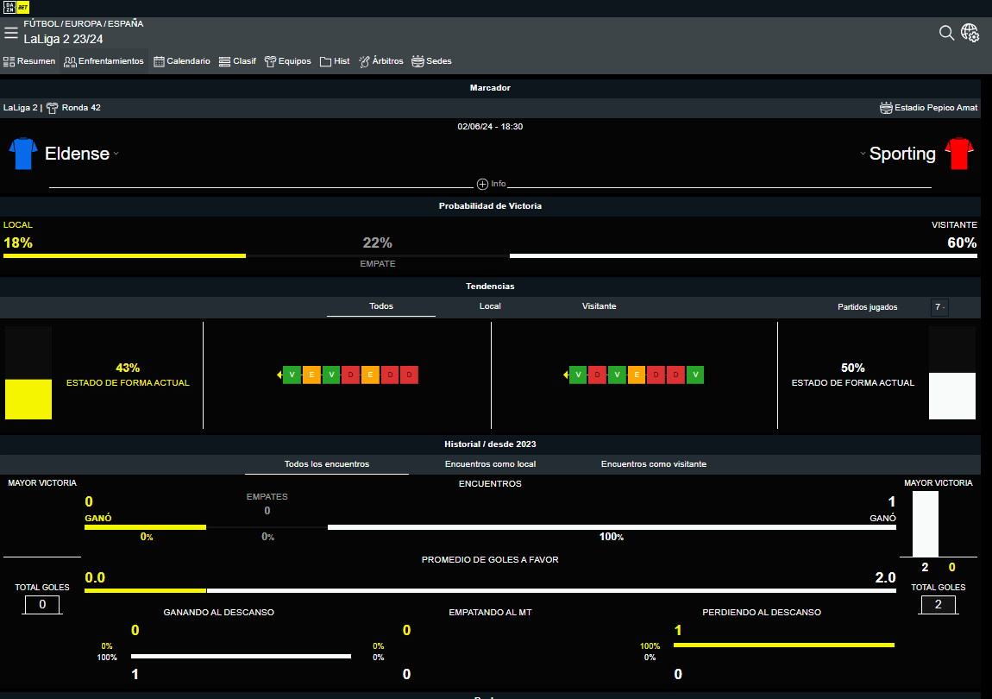Open the Calendario tab
This screenshot has width=992, height=699.
tap(182, 61)
